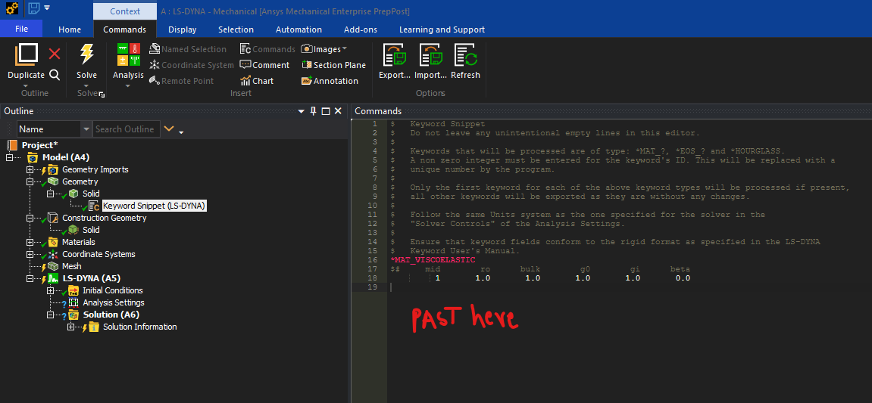Click the Named Selection ribbon item
Image resolution: width=872 pixels, height=403 pixels.
point(188,49)
